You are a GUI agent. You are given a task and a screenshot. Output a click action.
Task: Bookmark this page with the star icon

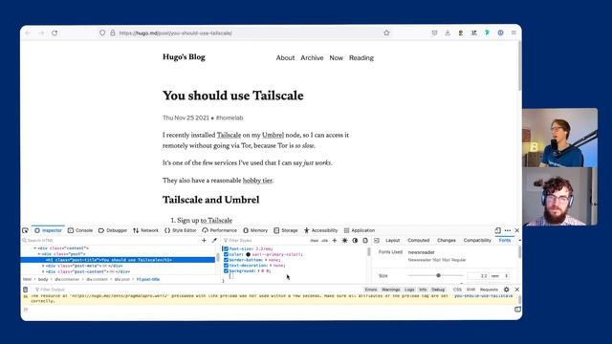pyautogui.click(x=386, y=32)
